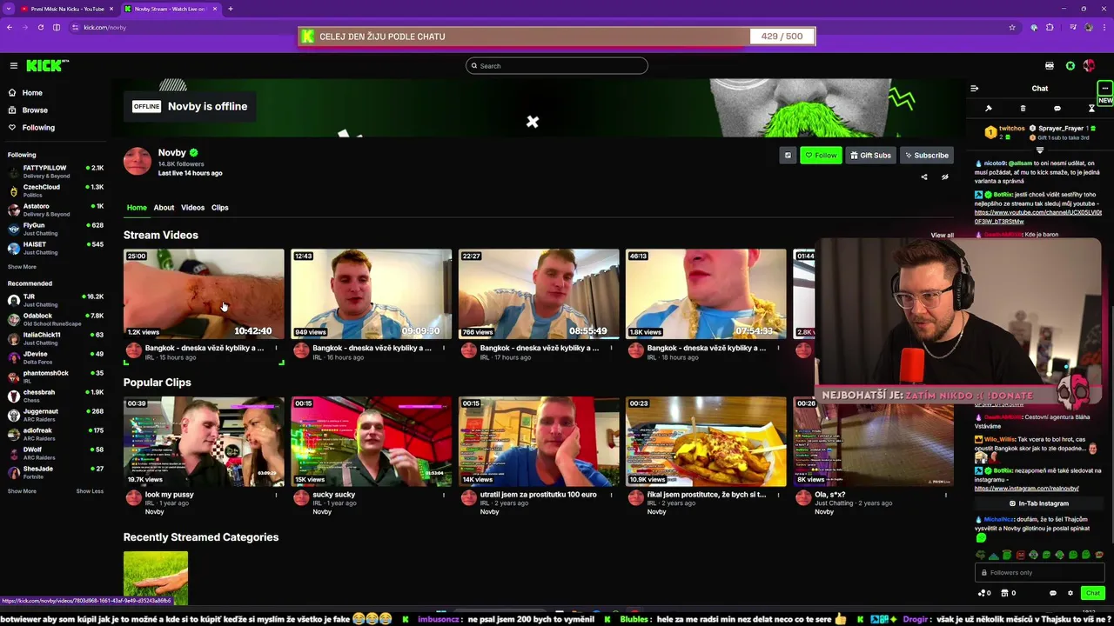1114x626 pixels.
Task: Open the chat more options menu
Action: [x=1104, y=88]
